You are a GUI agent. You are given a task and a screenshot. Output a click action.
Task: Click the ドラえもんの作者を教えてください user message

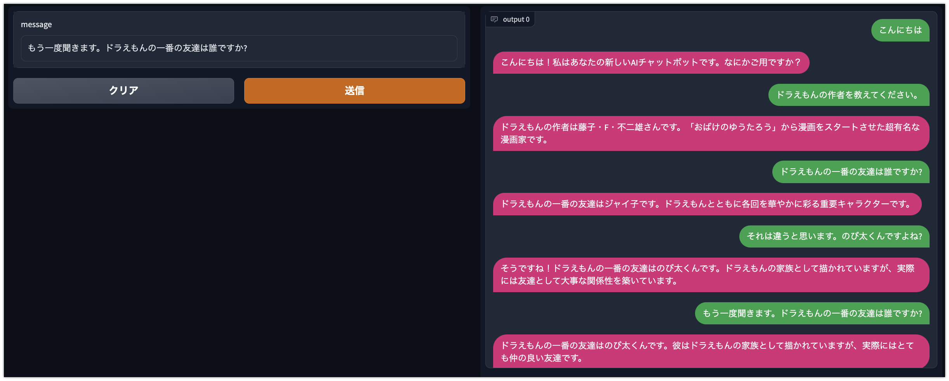(x=849, y=95)
